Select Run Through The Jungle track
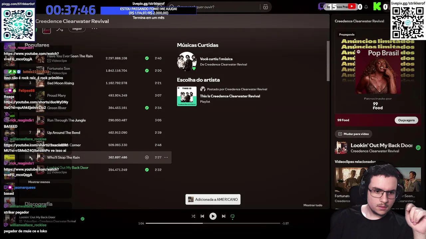Screen dimensions: 426x239 tap(67, 120)
